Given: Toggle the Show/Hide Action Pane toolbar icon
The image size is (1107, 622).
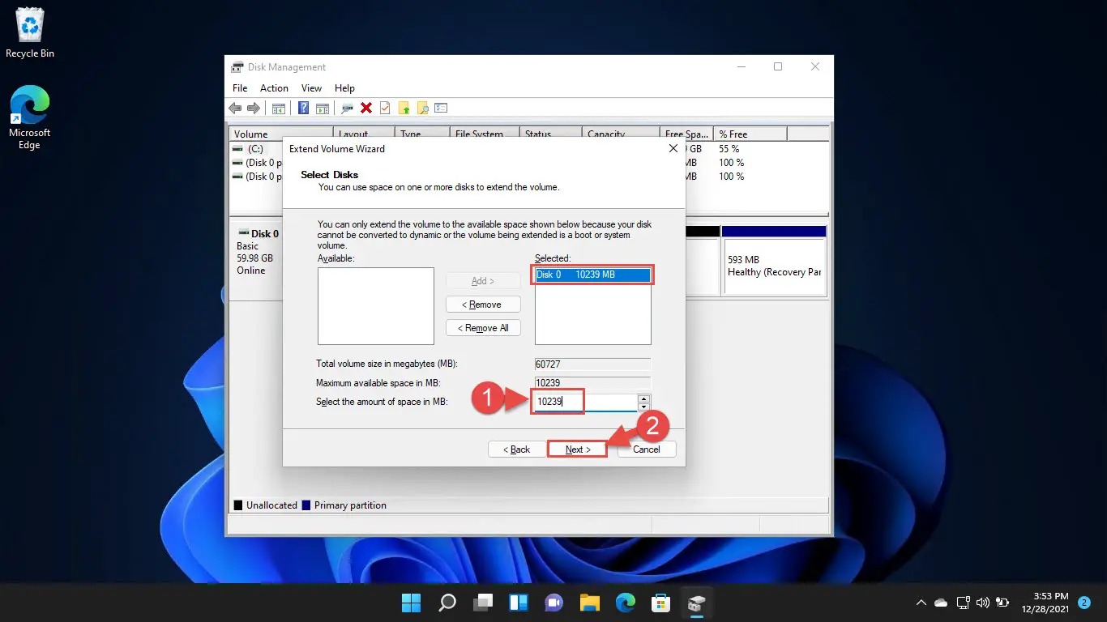Looking at the screenshot, I should [323, 109].
